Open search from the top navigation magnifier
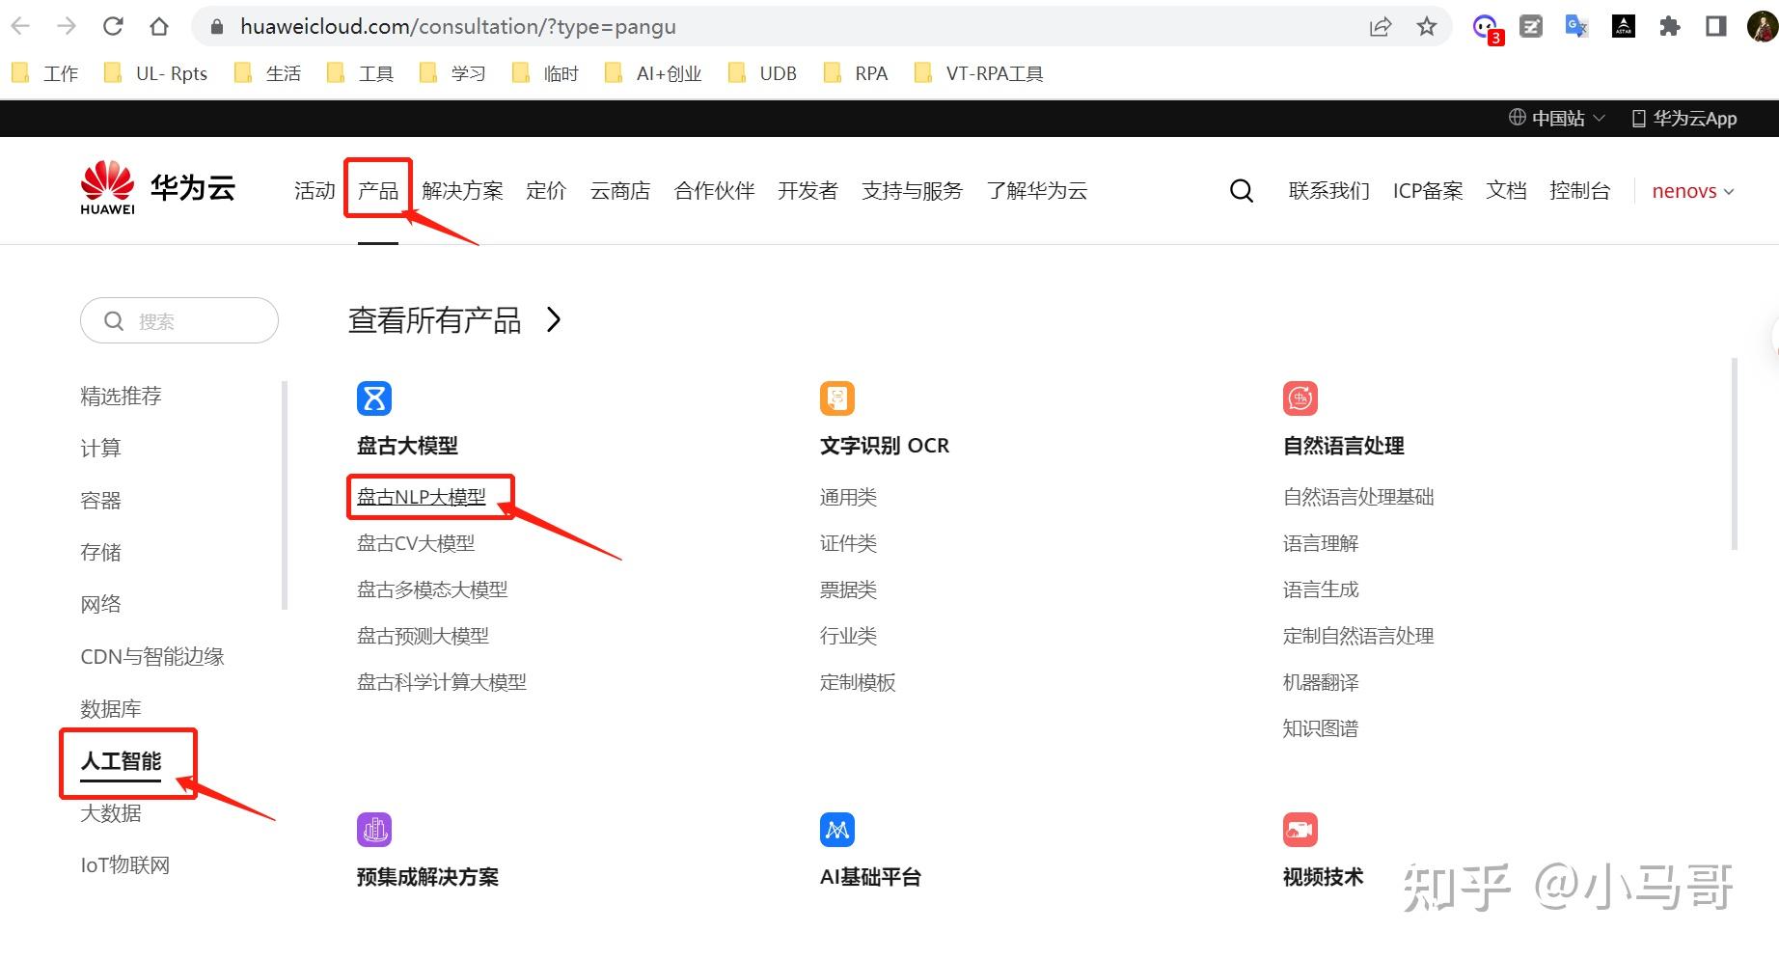This screenshot has height=959, width=1779. tap(1241, 190)
